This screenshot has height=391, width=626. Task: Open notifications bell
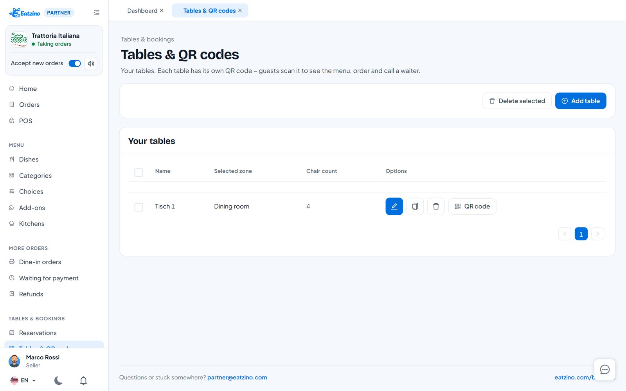(83, 380)
